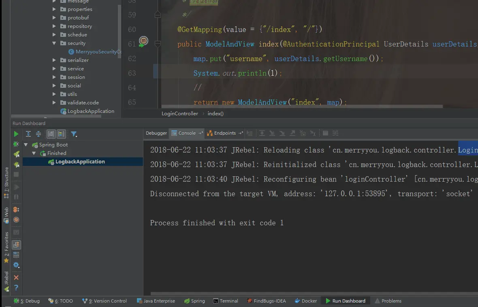The width and height of the screenshot is (478, 307).
Task: Click the Step Into icon
Action: tap(272, 133)
